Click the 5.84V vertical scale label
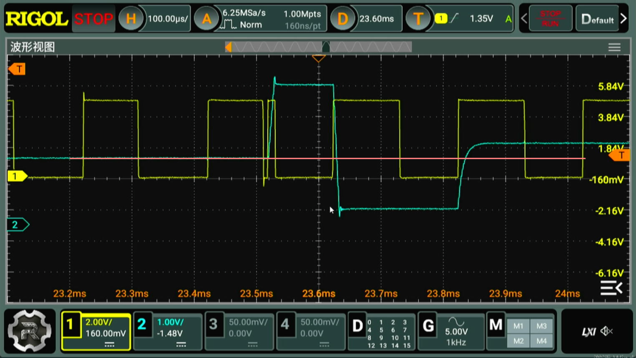This screenshot has height=358, width=636. pyautogui.click(x=611, y=87)
